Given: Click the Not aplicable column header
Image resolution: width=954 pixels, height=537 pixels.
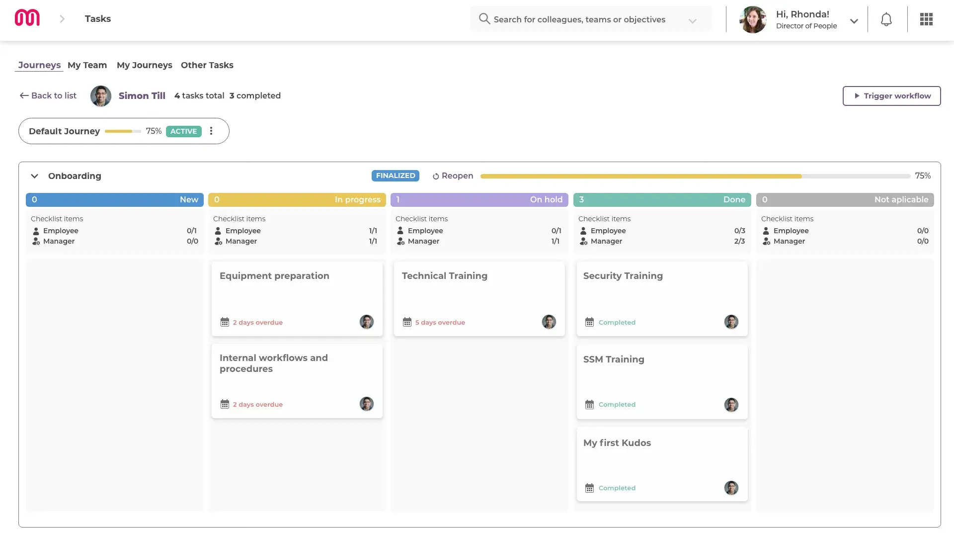Looking at the screenshot, I should pos(845,200).
